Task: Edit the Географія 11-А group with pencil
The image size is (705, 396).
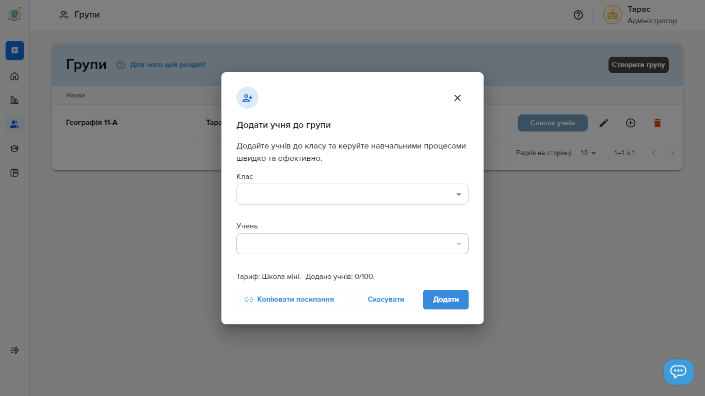Action: coord(604,123)
